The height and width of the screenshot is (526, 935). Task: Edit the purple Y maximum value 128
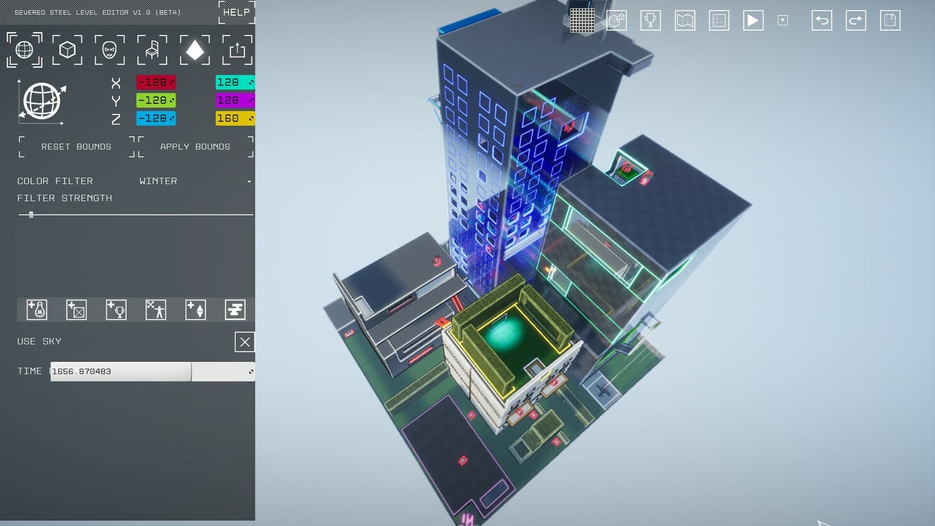click(235, 101)
